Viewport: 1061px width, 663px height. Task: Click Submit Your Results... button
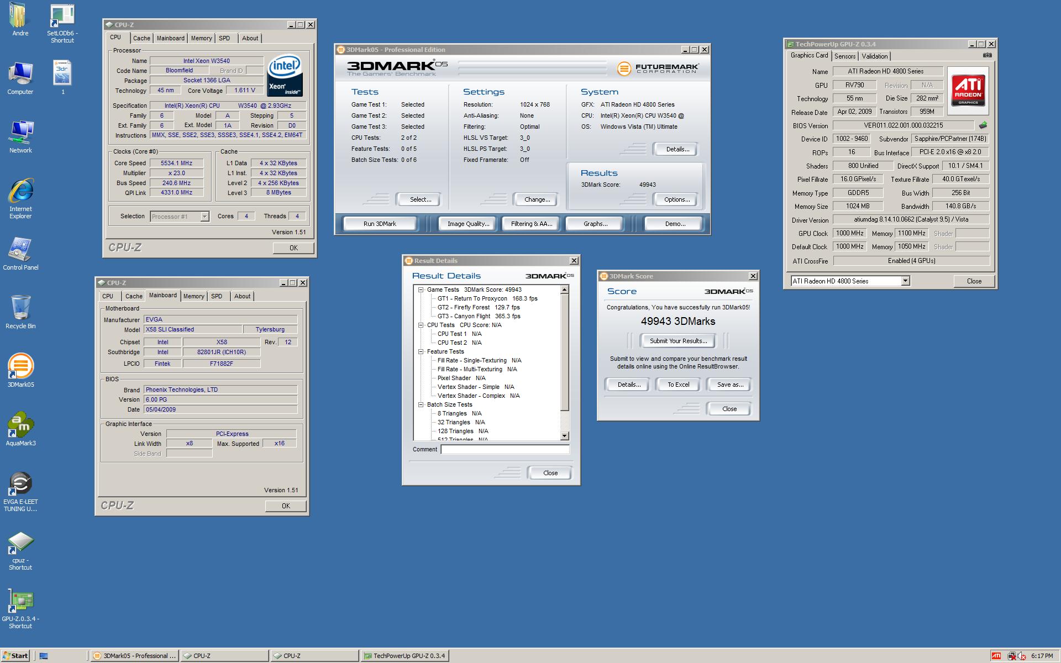[678, 341]
